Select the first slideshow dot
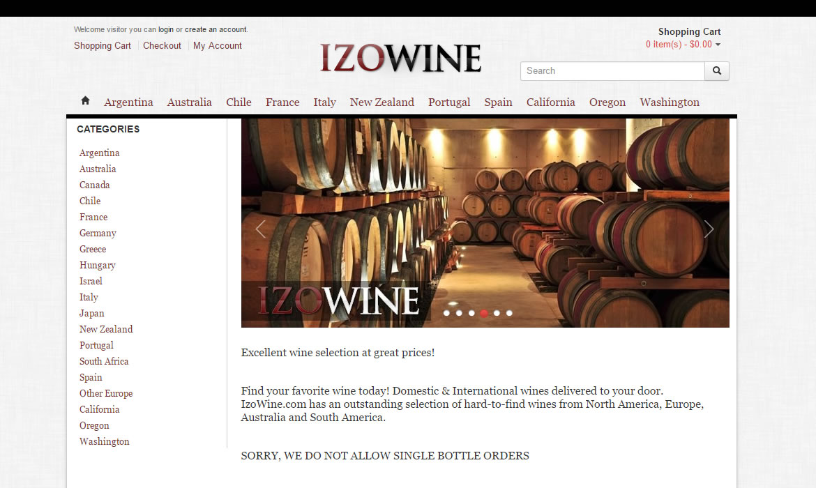This screenshot has height=488, width=816. click(x=446, y=313)
